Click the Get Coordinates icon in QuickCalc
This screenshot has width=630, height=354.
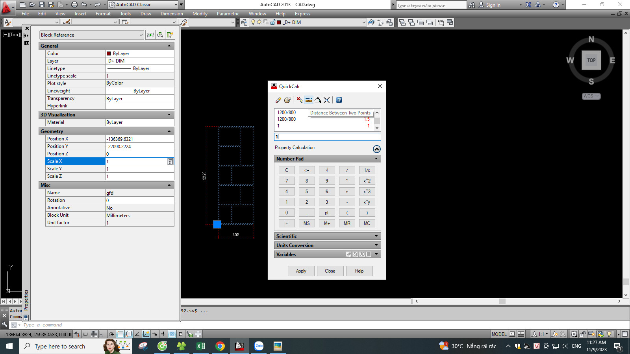tap(300, 100)
